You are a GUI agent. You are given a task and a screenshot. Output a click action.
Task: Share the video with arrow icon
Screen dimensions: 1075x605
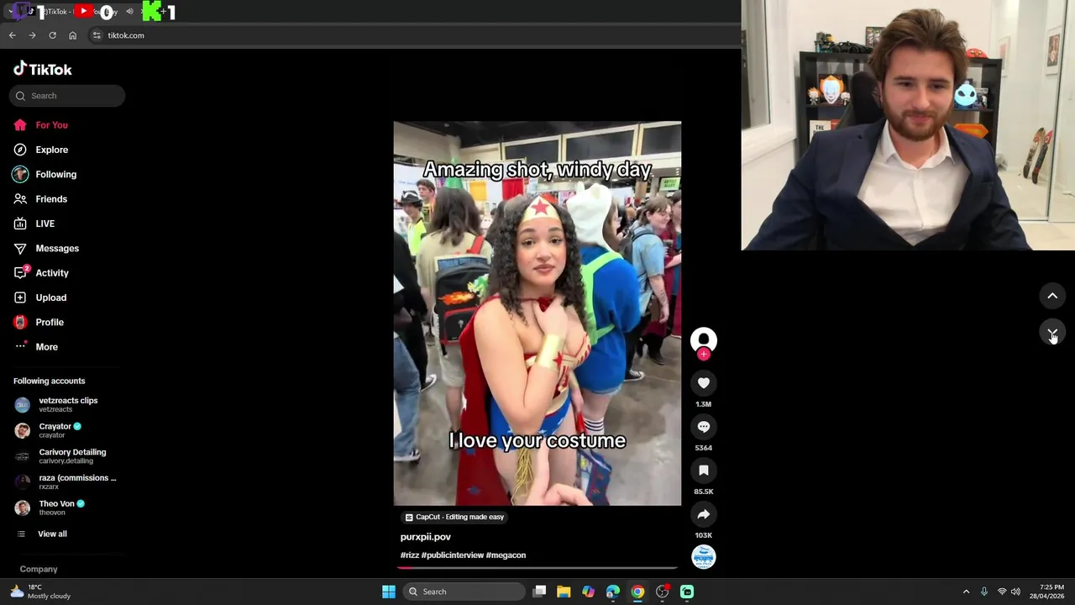pos(704,514)
